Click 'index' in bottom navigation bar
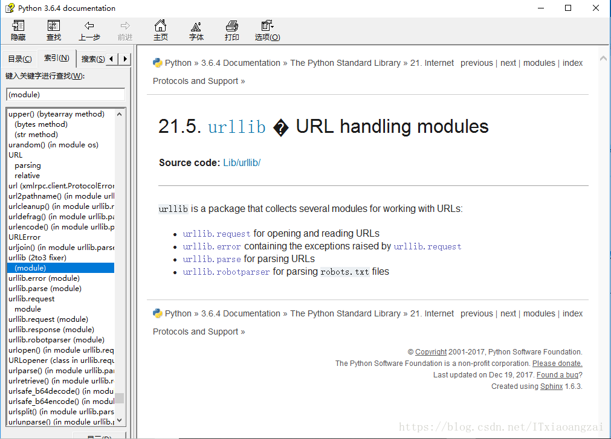 point(572,313)
